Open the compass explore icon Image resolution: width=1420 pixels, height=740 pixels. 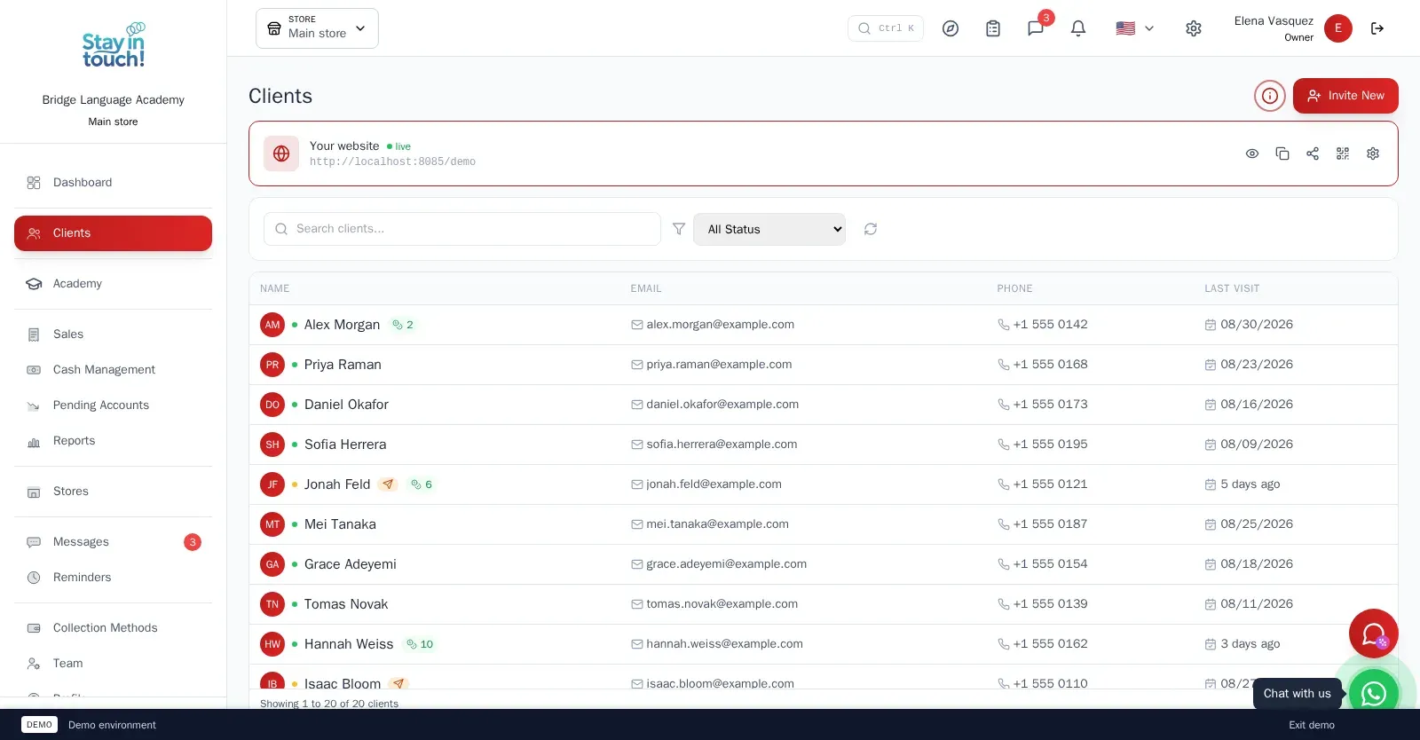click(951, 28)
